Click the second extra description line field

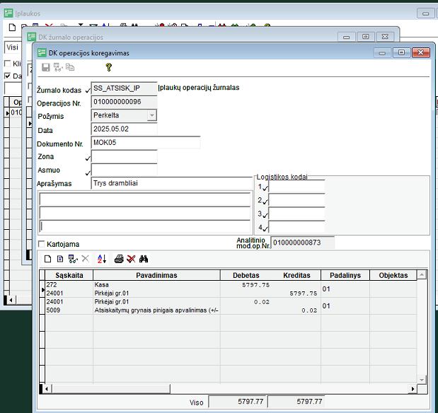(x=144, y=213)
